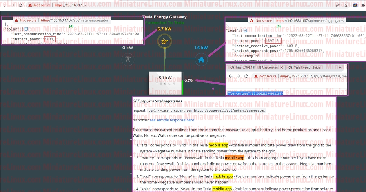Open the 'see sample response here' link

pyautogui.click(x=172, y=120)
